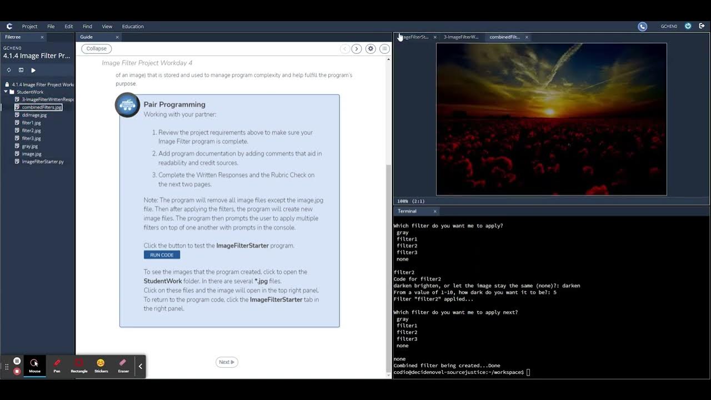Open ddimage.jpg in file tree
This screenshot has height=400, width=711.
[34, 115]
